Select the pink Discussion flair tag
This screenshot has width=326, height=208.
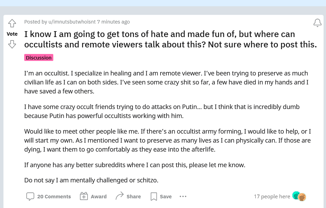click(39, 58)
